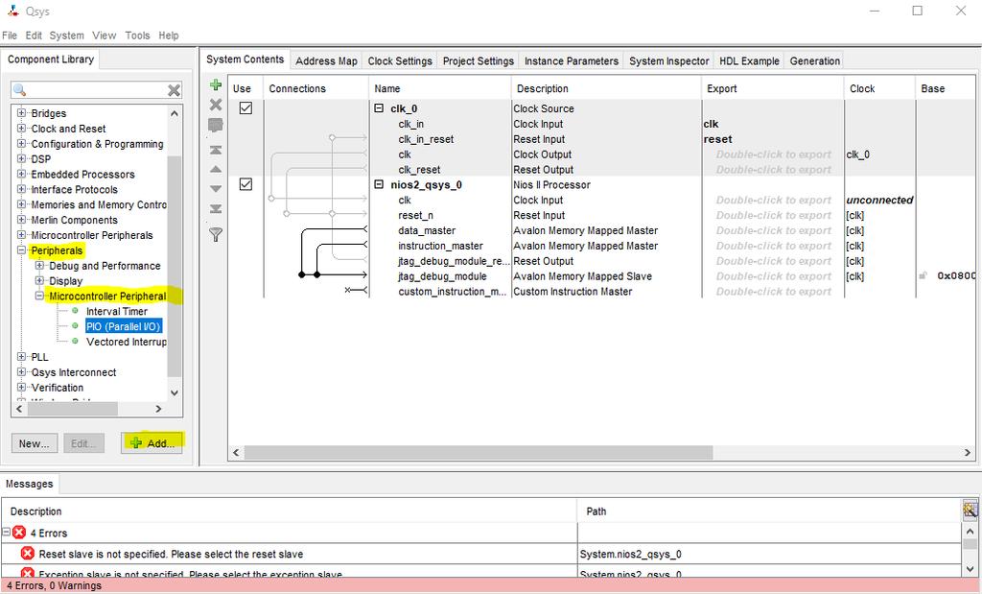The height and width of the screenshot is (594, 982).
Task: Clear the component library search with X
Action: click(x=175, y=90)
